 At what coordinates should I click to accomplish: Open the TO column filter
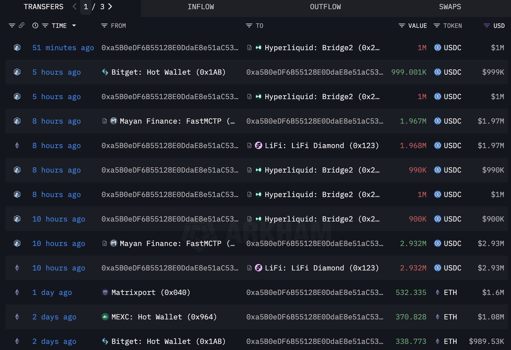point(249,25)
